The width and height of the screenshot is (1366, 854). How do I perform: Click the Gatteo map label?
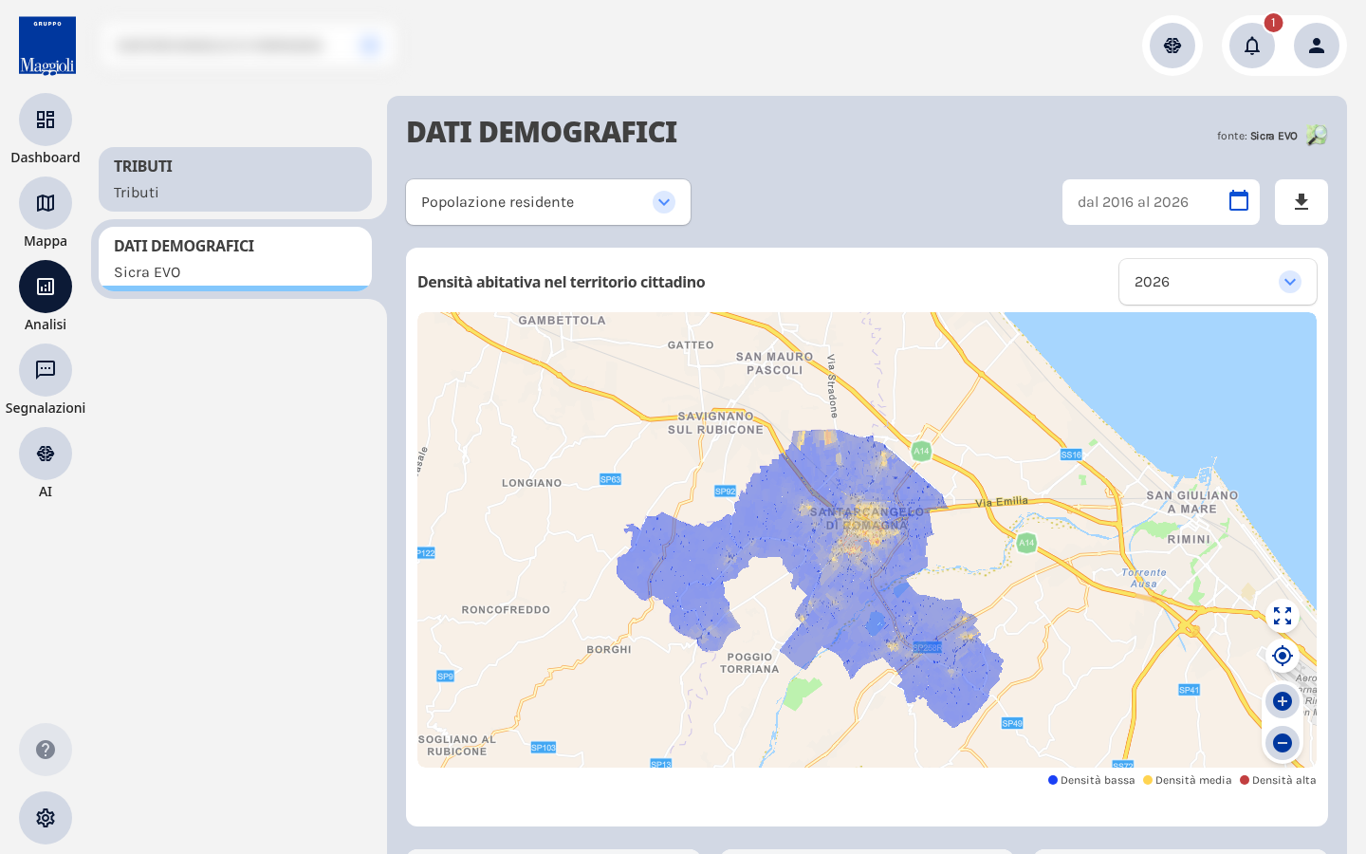(x=691, y=345)
